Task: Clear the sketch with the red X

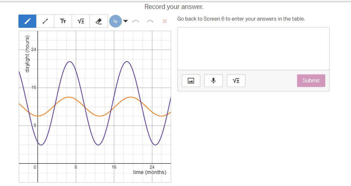Action: click(164, 21)
